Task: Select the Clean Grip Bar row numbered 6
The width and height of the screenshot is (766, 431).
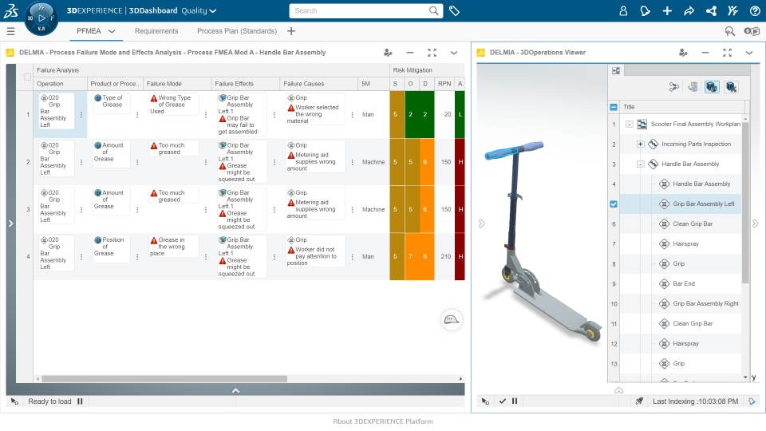Action: pos(680,223)
